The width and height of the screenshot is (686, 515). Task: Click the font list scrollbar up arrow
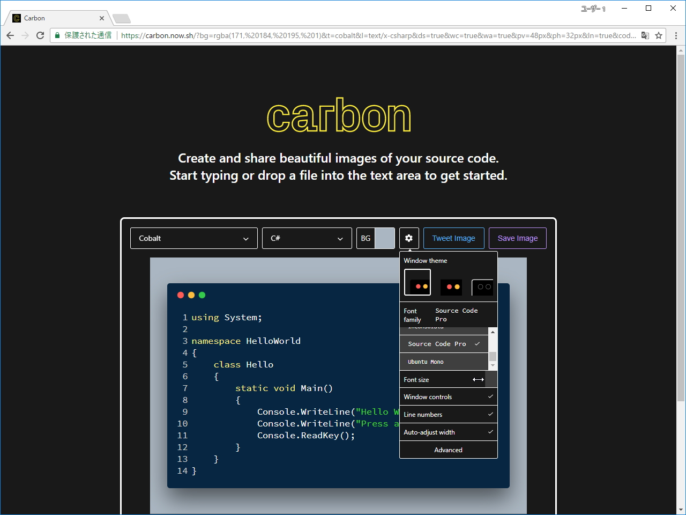click(493, 332)
